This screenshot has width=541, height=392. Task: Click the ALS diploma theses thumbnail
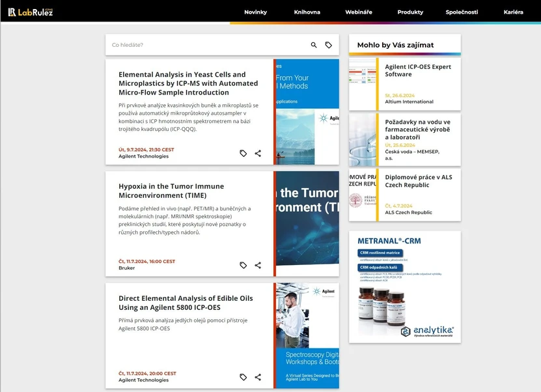coord(362,195)
